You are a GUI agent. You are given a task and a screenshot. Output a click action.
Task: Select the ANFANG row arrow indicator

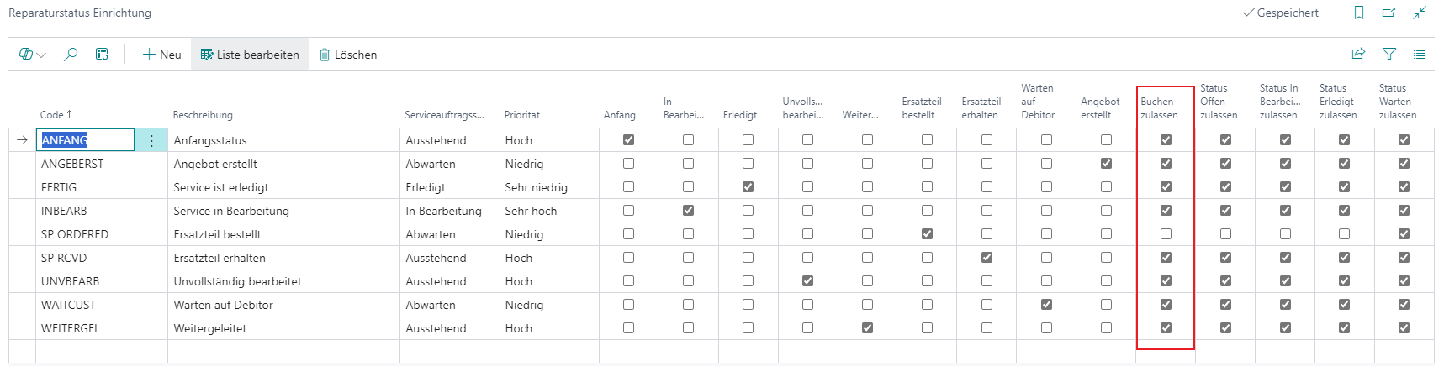tap(22, 140)
